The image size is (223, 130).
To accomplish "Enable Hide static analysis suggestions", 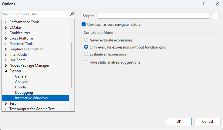I will pos(86,62).
